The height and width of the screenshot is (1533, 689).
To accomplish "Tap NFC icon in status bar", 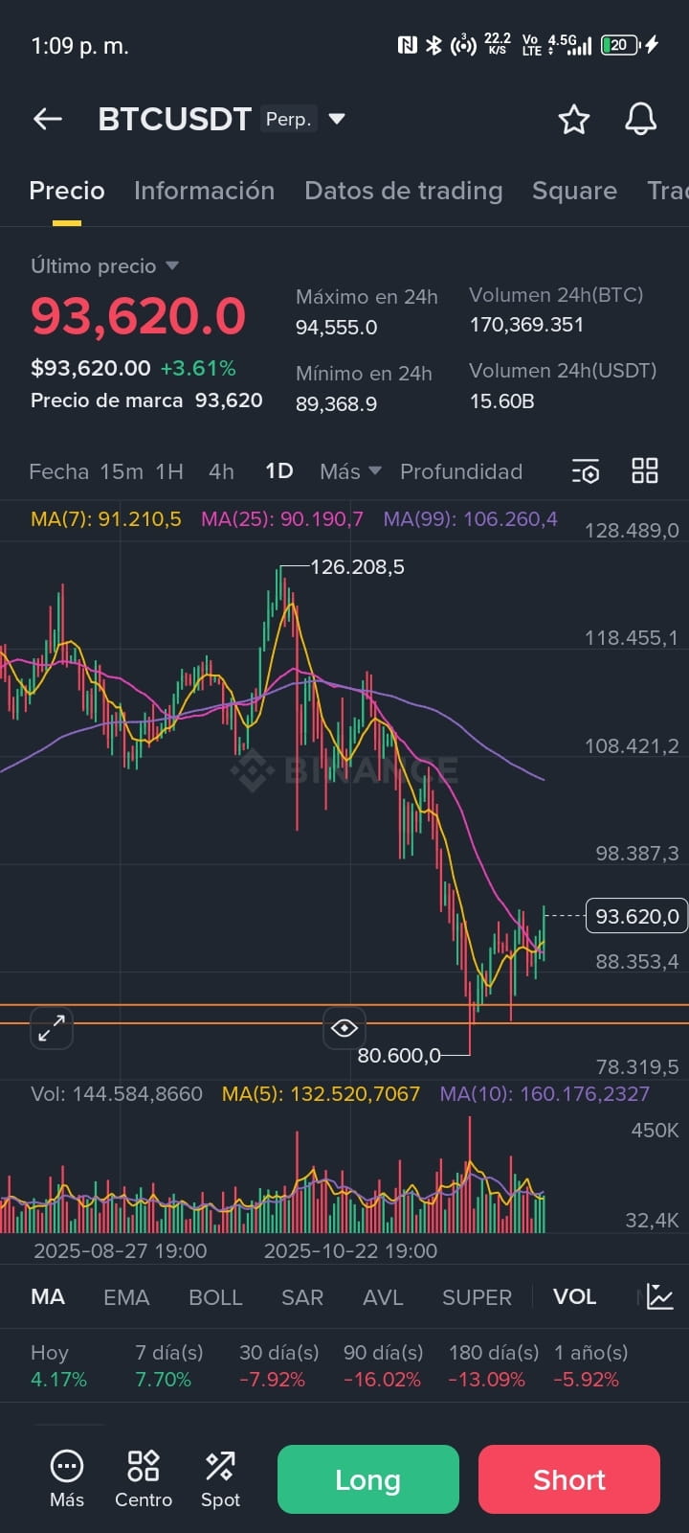I will [408, 45].
